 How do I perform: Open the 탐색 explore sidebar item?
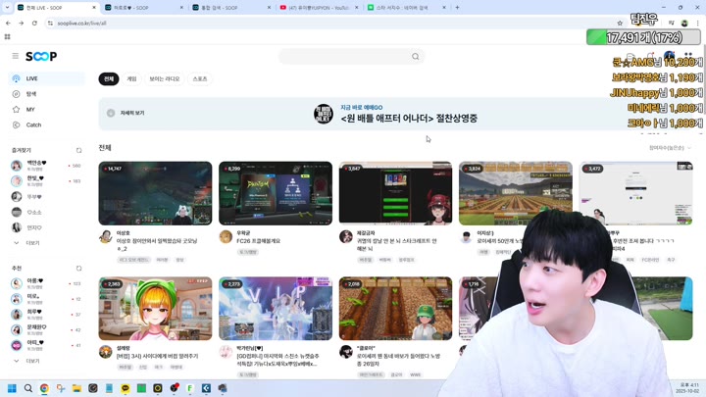tap(31, 94)
